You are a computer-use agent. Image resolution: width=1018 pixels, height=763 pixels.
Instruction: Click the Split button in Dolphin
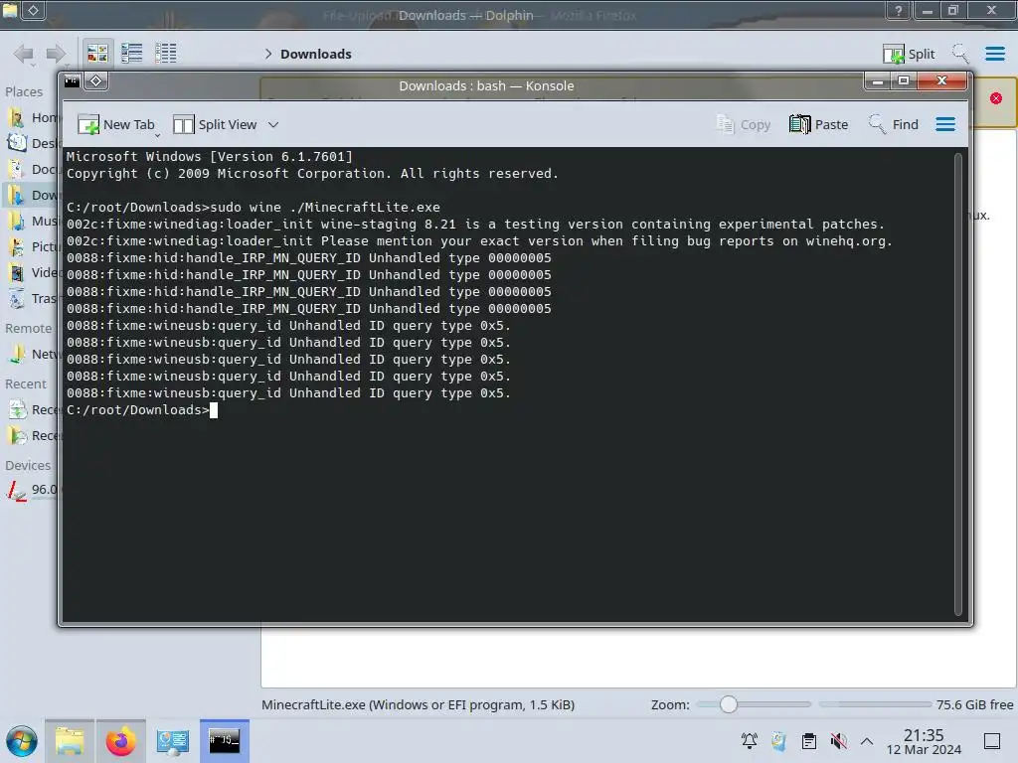click(x=909, y=54)
